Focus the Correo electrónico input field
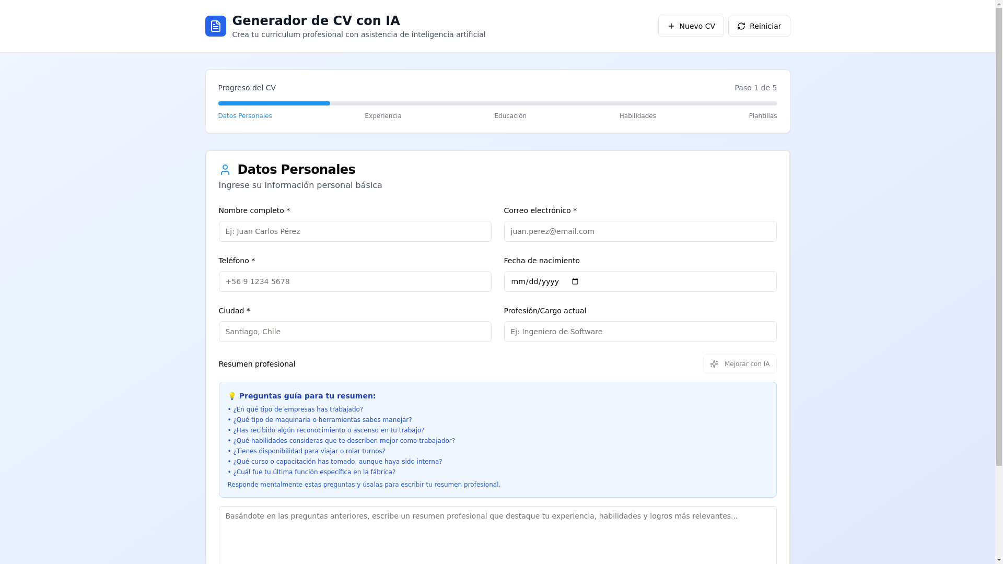Image resolution: width=1003 pixels, height=564 pixels. point(640,231)
